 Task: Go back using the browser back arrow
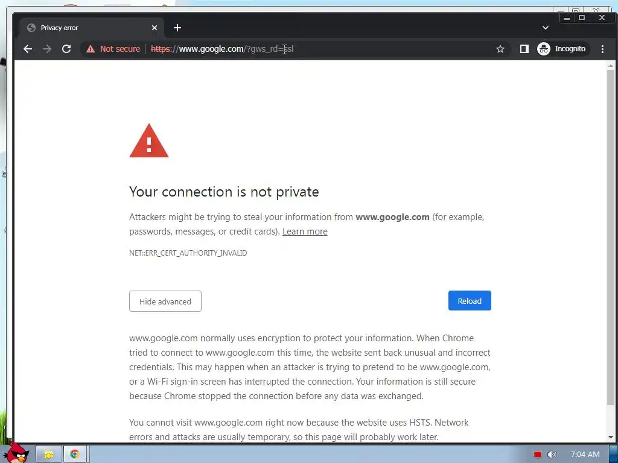click(x=28, y=49)
